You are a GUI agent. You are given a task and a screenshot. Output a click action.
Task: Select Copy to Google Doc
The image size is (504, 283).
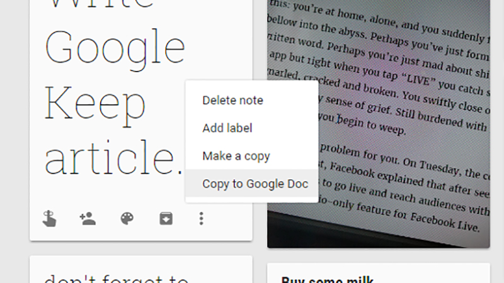point(252,184)
